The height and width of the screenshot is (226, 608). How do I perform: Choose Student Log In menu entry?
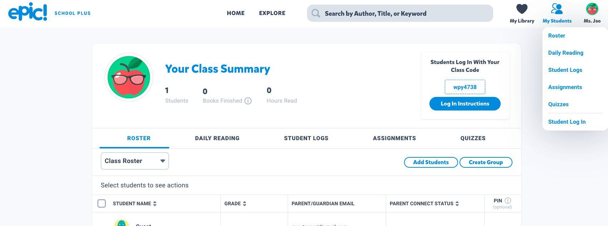click(x=567, y=122)
